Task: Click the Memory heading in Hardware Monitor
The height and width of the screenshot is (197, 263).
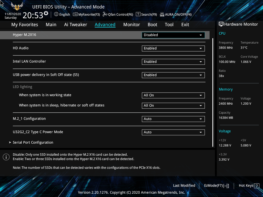Action: 226,89
